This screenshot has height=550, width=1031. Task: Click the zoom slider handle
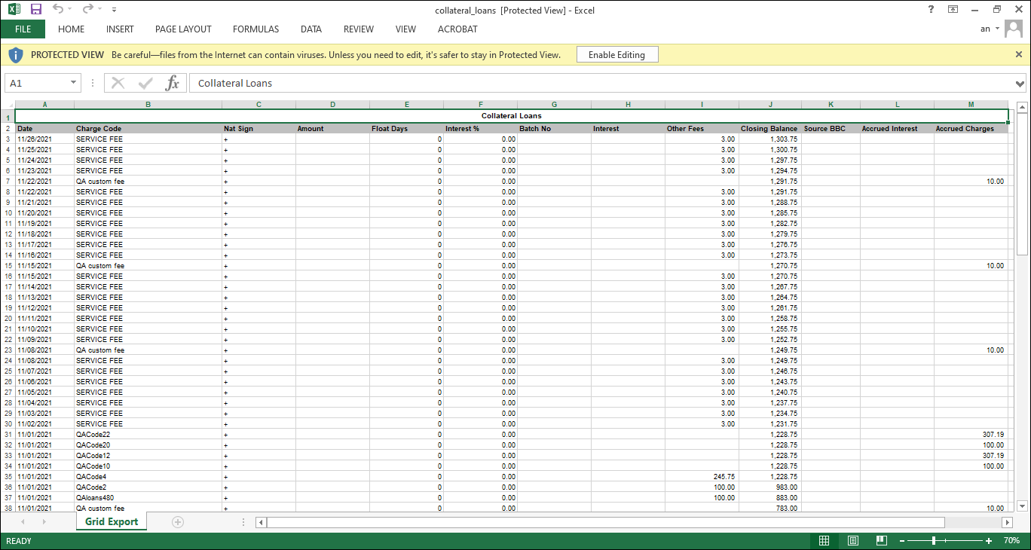[x=934, y=541]
